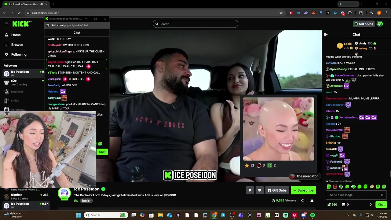Click the share icon next to viewer count

point(302,200)
